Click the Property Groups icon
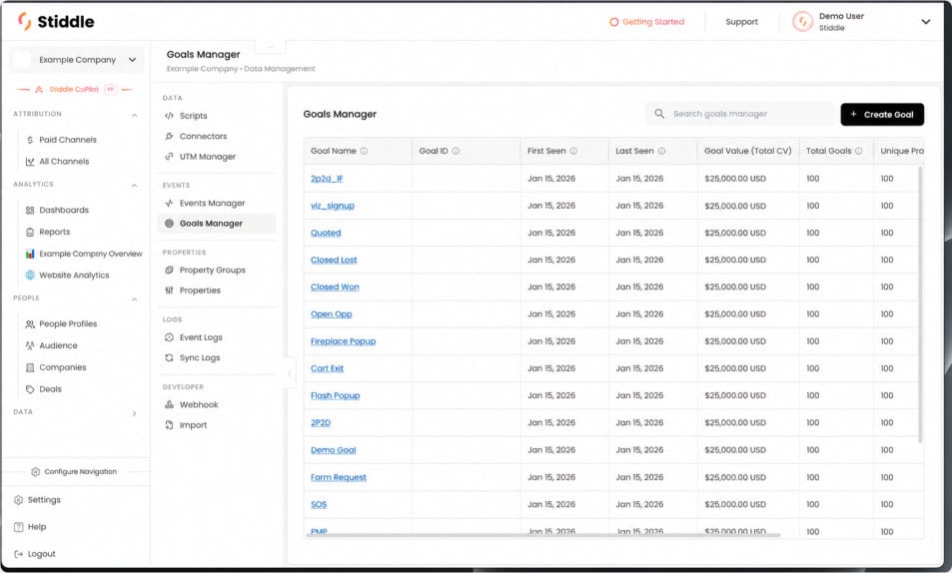The image size is (952, 573). point(170,271)
